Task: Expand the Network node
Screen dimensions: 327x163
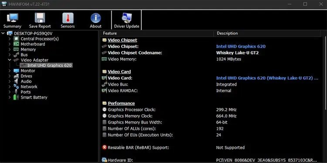Action: [x=10, y=86]
